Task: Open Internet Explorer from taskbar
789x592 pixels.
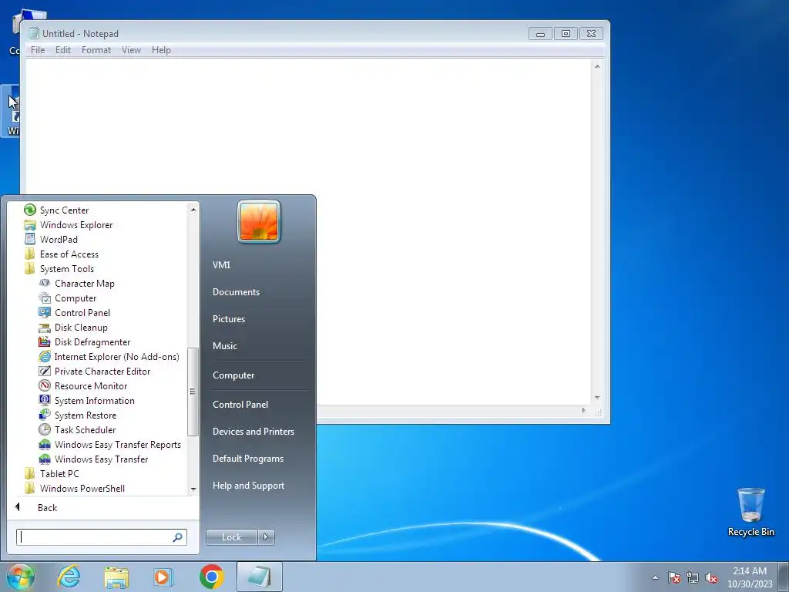Action: (69, 577)
